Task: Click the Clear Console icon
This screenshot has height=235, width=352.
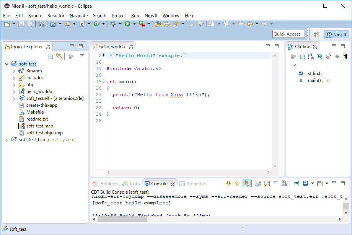Action: click(284, 184)
